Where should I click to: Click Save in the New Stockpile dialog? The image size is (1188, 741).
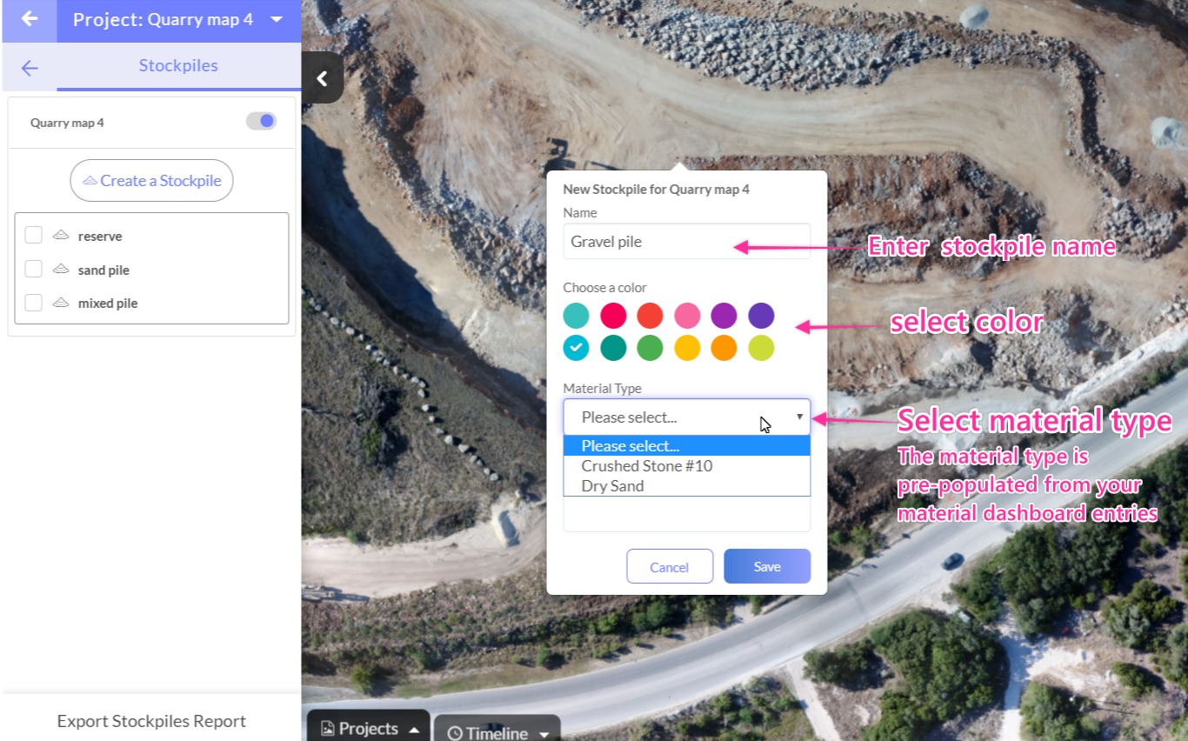(767, 566)
